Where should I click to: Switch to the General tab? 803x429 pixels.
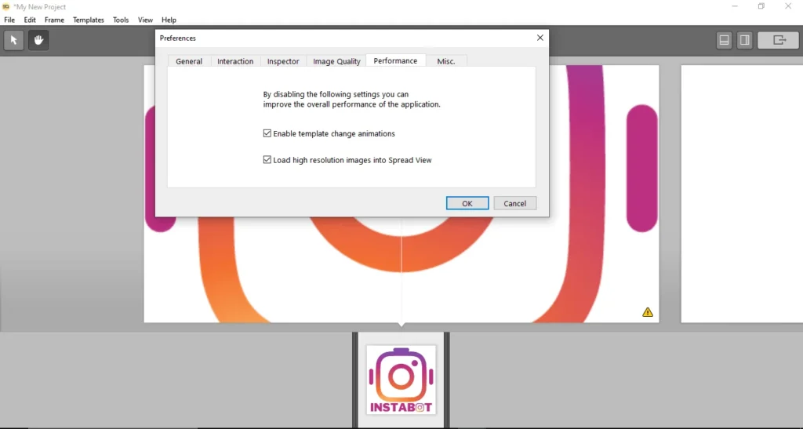(x=189, y=61)
